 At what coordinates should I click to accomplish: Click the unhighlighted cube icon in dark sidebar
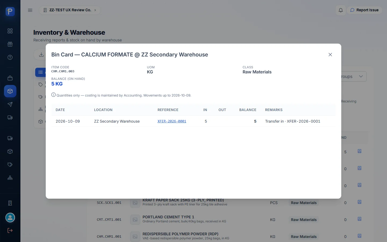point(10,151)
